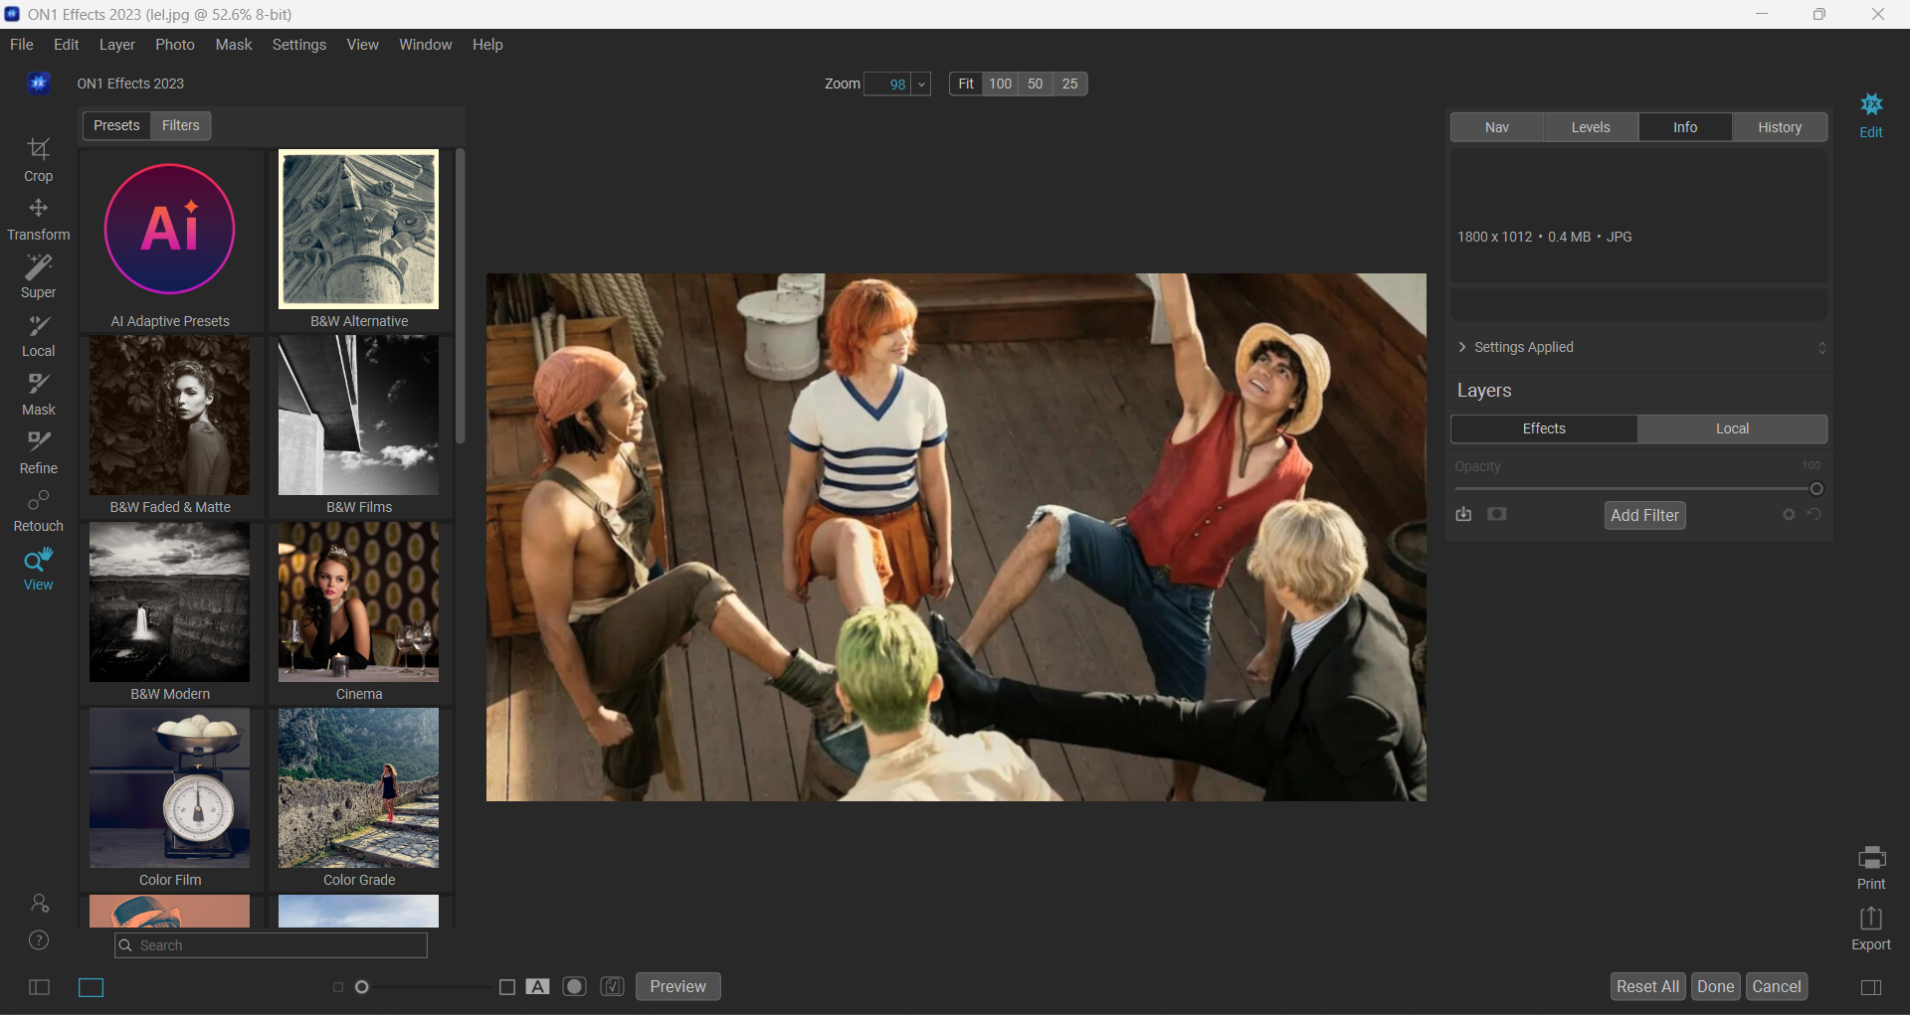The image size is (1910, 1015).
Task: Toggle the right panel visibility icon
Action: [1870, 987]
